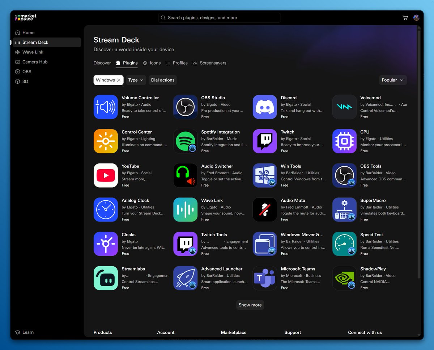Open the Voicemod plugin tile
434x350 pixels.
[x=344, y=107]
